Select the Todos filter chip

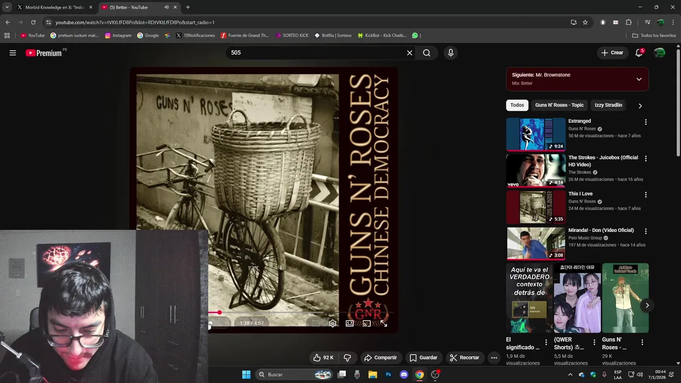coord(517,105)
